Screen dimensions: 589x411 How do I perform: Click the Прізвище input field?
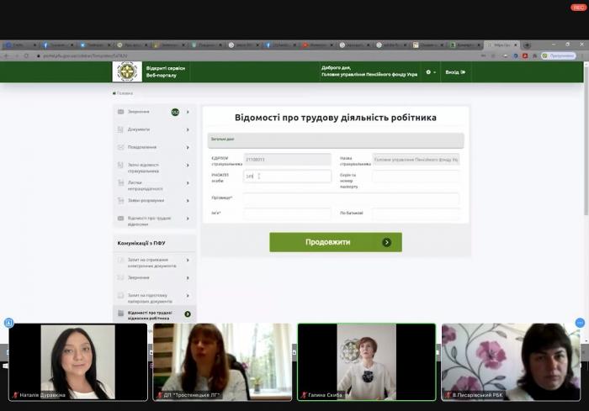click(x=351, y=198)
